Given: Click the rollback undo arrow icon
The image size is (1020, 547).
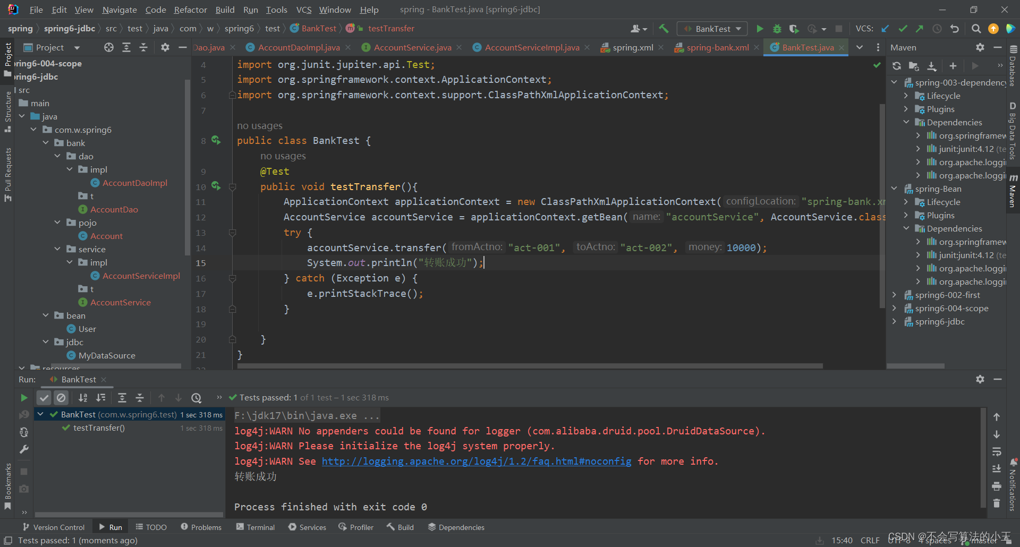Looking at the screenshot, I should (955, 29).
